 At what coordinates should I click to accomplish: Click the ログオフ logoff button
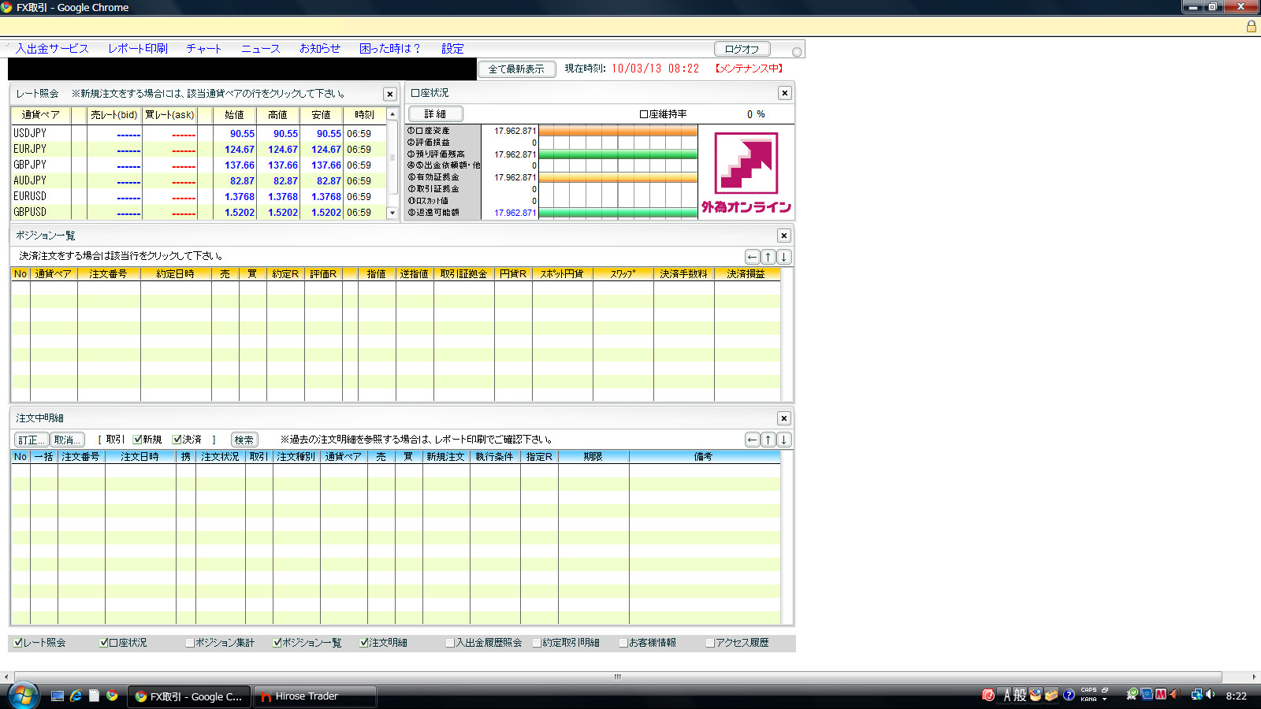[x=742, y=49]
